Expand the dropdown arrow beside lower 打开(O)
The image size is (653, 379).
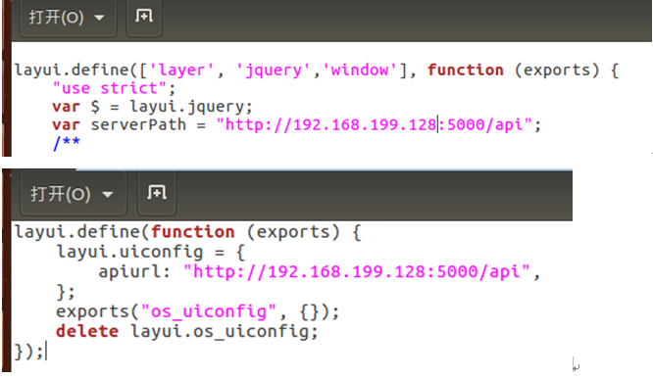[x=108, y=195]
